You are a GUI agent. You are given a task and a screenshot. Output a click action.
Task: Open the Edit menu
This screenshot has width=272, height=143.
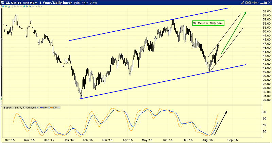[85, 3]
